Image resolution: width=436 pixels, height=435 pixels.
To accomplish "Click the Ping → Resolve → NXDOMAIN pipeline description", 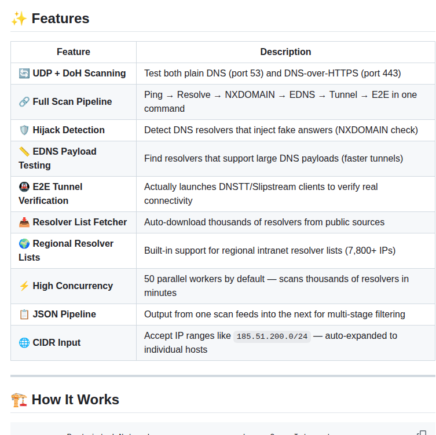I will (280, 102).
